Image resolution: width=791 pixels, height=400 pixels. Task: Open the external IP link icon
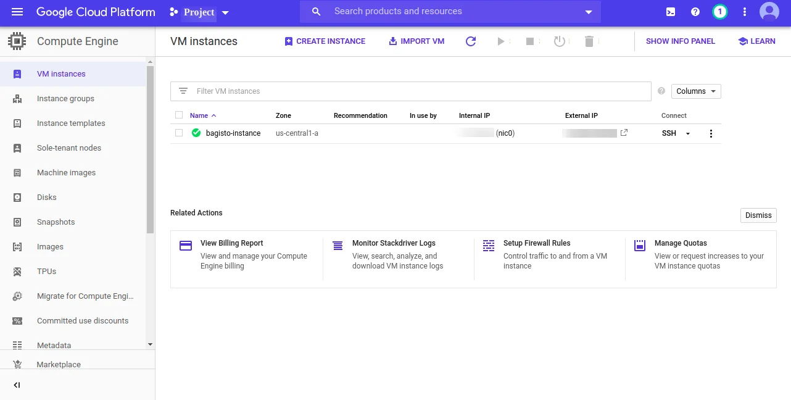[x=624, y=133]
